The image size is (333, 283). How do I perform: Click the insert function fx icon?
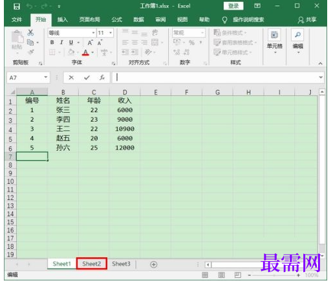point(102,77)
